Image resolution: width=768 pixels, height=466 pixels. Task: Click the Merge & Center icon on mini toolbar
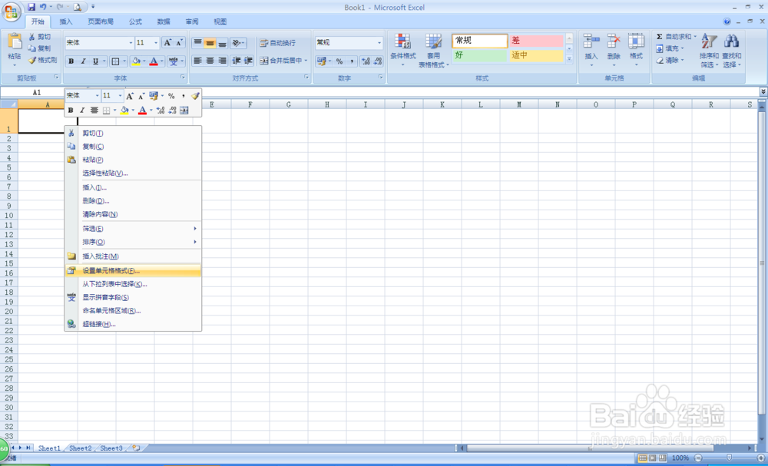point(184,111)
